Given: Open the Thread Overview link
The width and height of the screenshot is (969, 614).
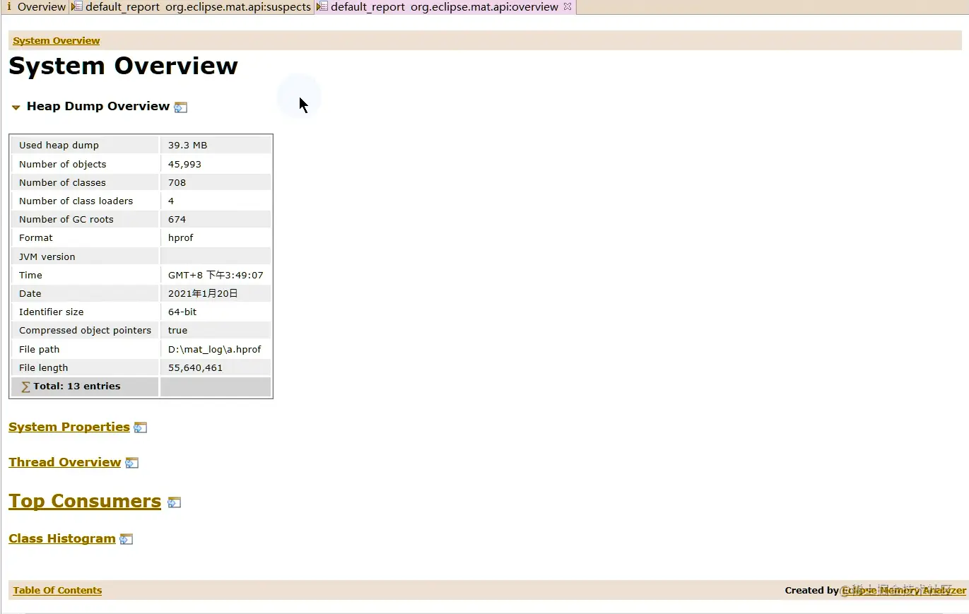Looking at the screenshot, I should pos(65,462).
